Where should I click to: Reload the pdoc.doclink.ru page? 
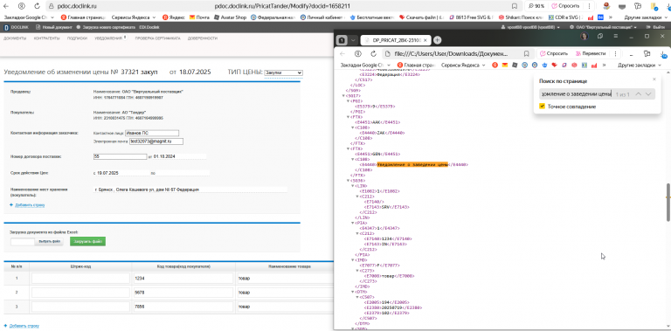coord(38,6)
